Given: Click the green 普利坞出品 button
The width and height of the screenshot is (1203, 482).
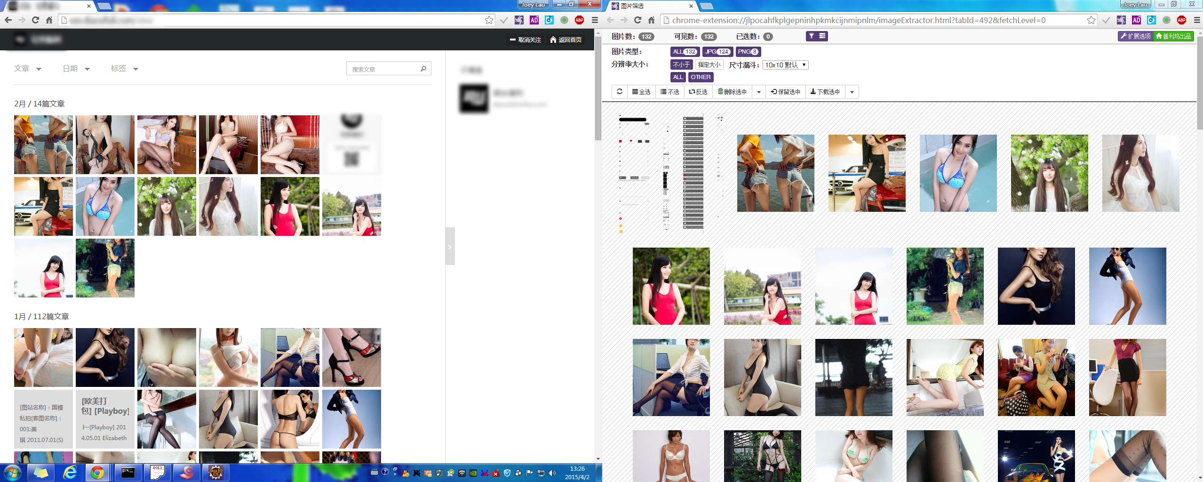Looking at the screenshot, I should pos(1173,36).
